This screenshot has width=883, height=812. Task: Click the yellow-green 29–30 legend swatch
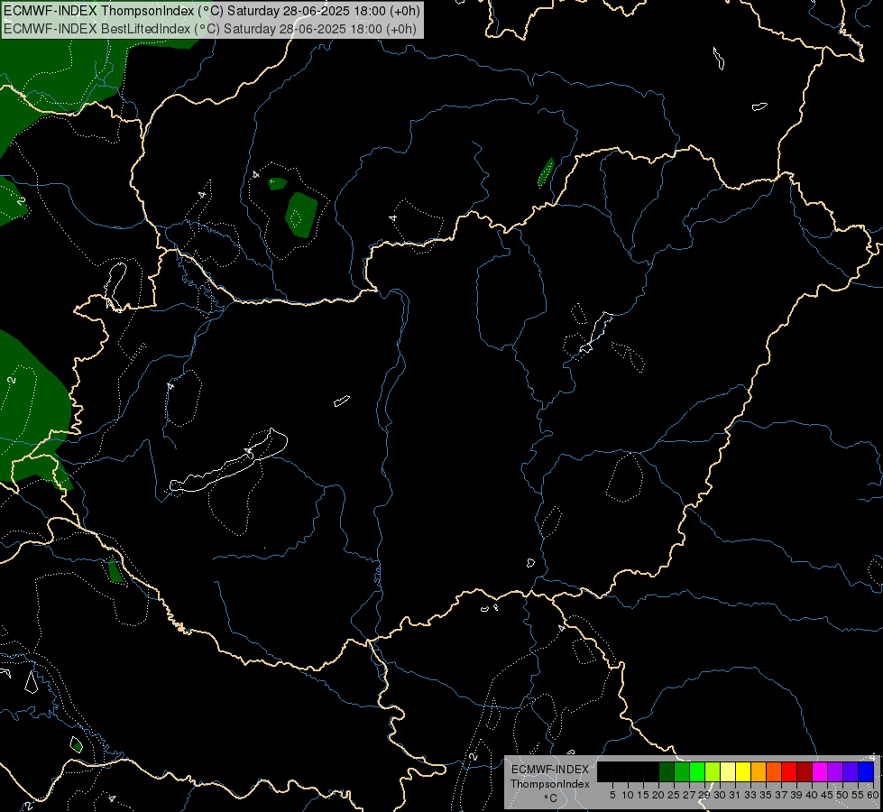point(713,771)
